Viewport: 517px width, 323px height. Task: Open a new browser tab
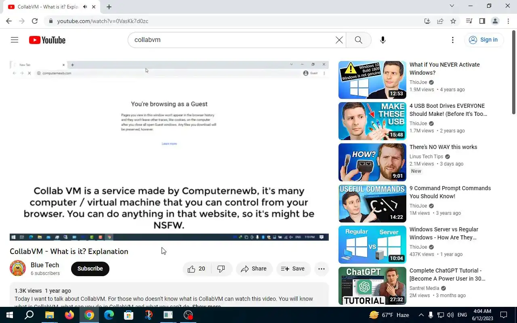[x=109, y=7]
